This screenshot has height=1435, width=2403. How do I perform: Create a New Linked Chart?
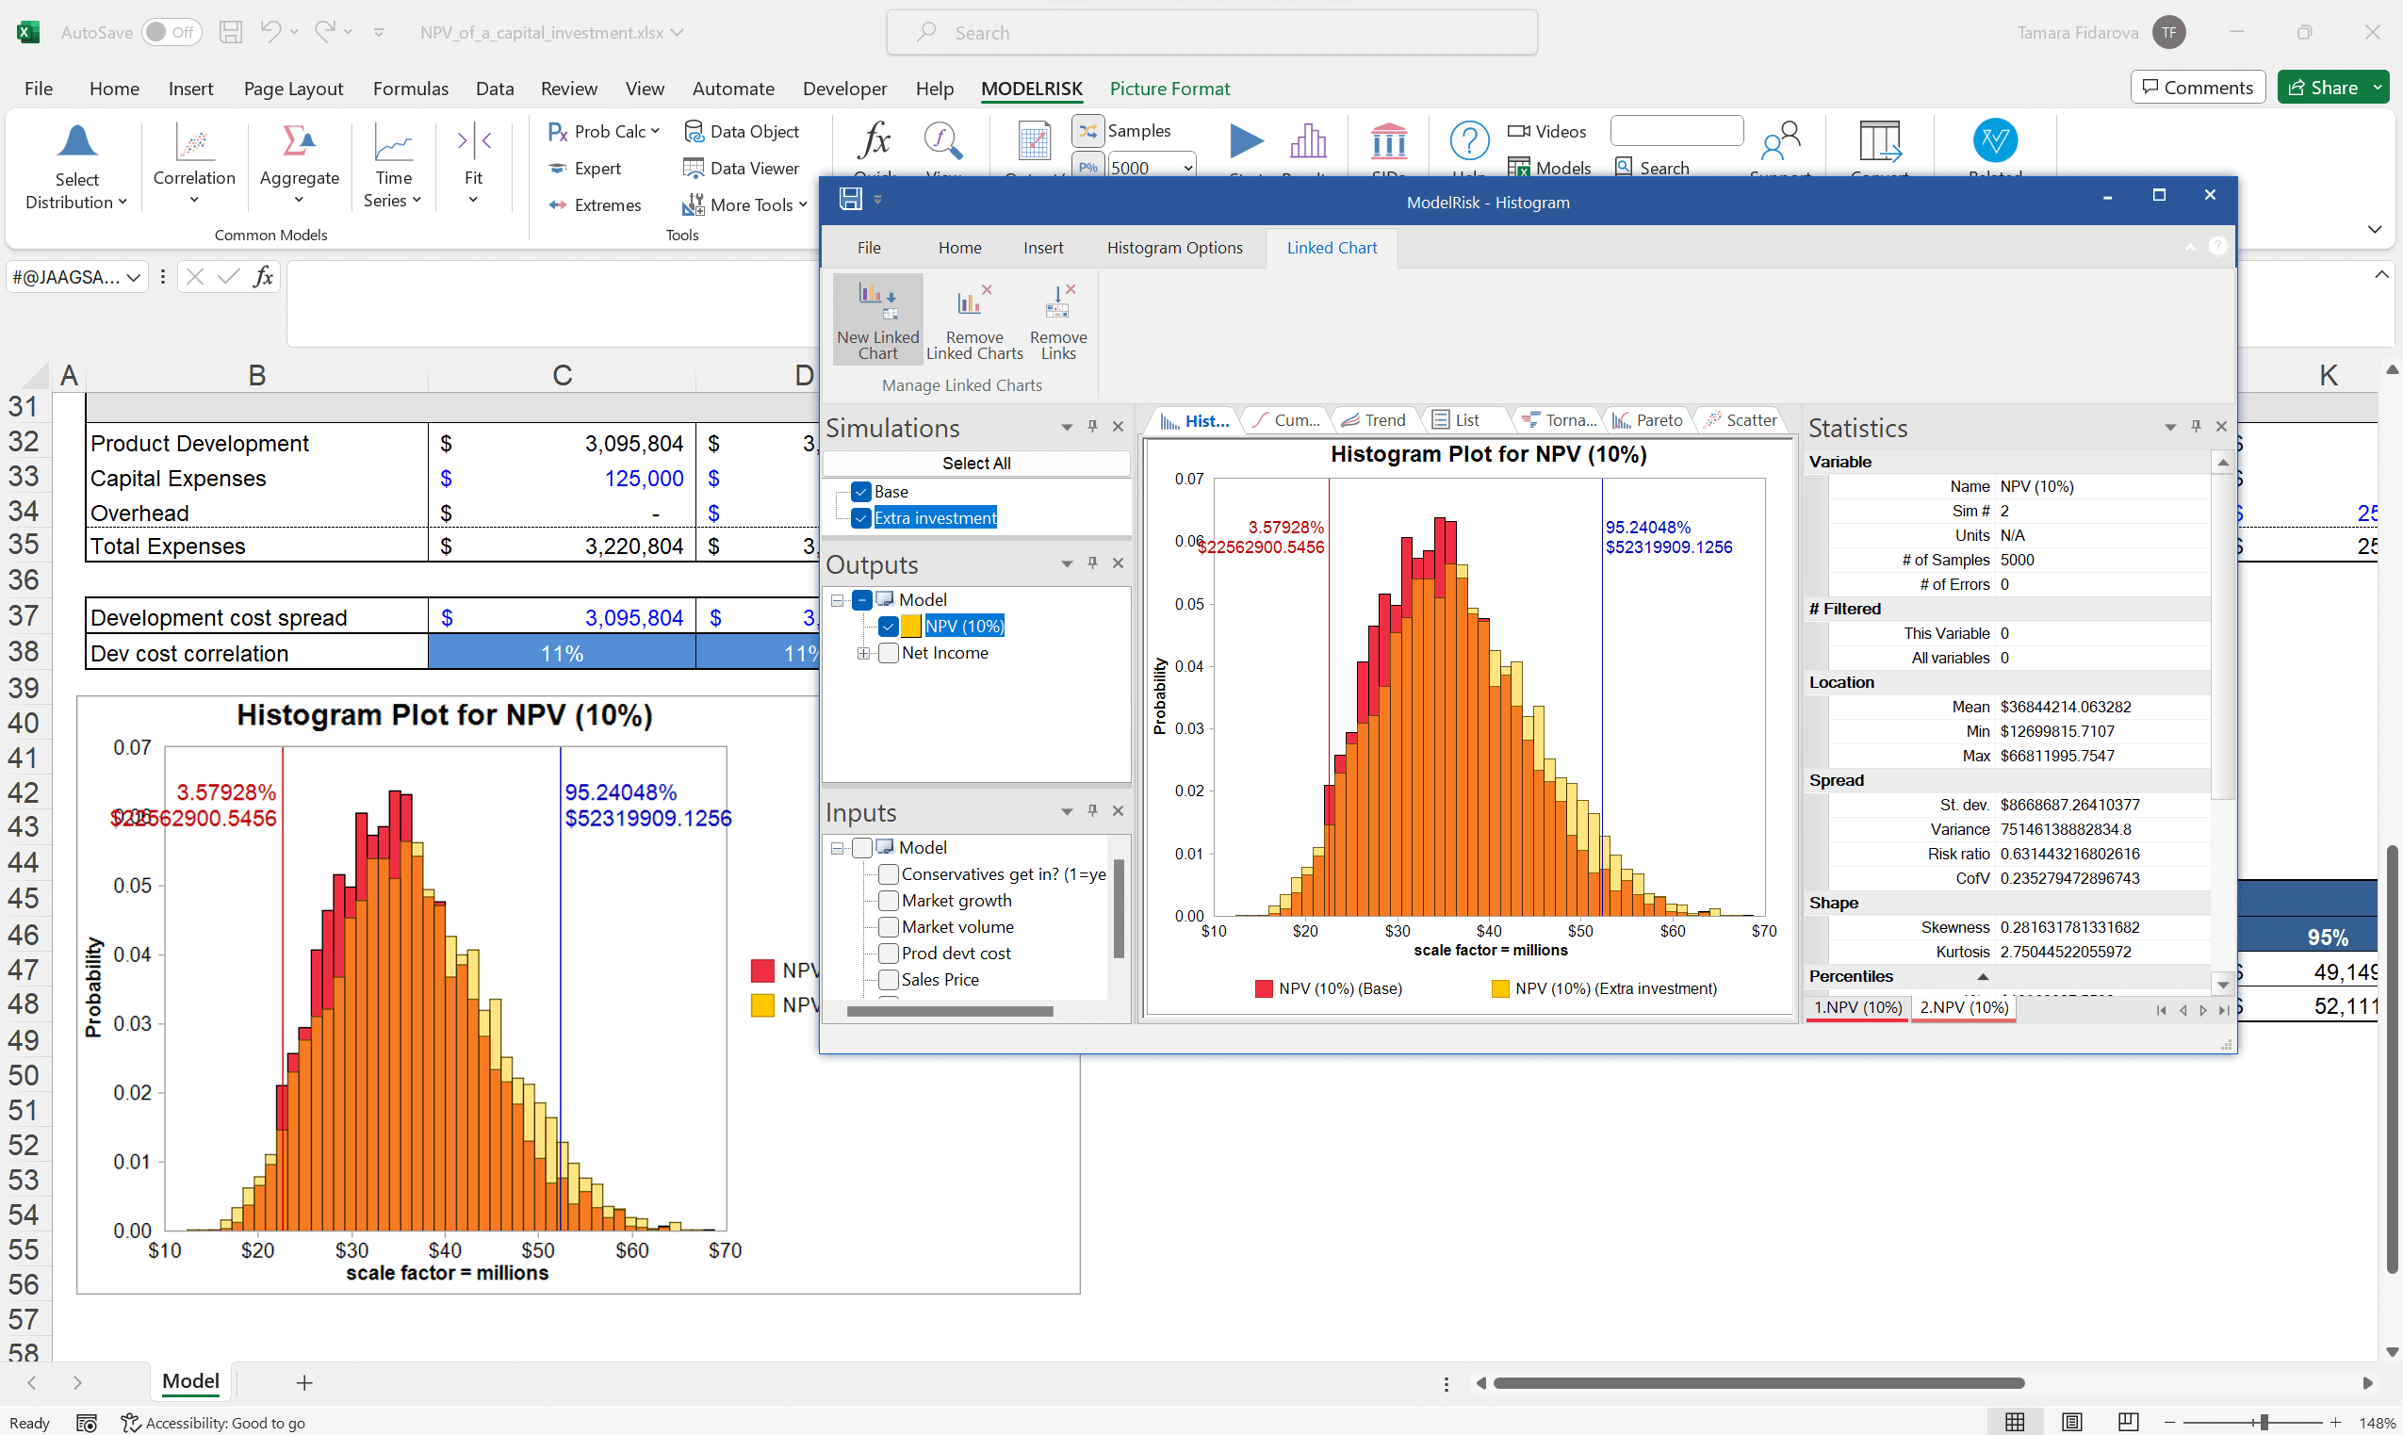point(876,319)
